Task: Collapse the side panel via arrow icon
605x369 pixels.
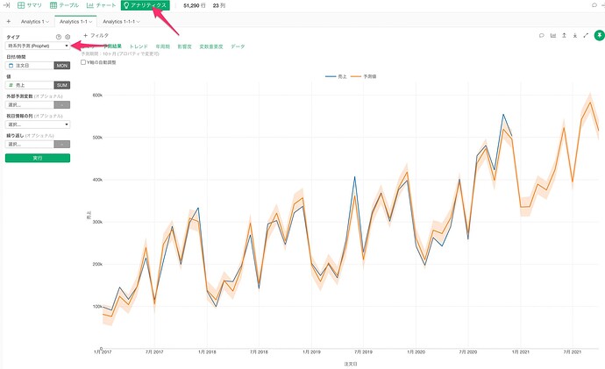Action: tap(6, 5)
